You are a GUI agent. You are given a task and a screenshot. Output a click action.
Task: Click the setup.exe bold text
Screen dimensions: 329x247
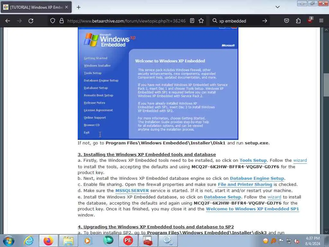tap(256, 143)
